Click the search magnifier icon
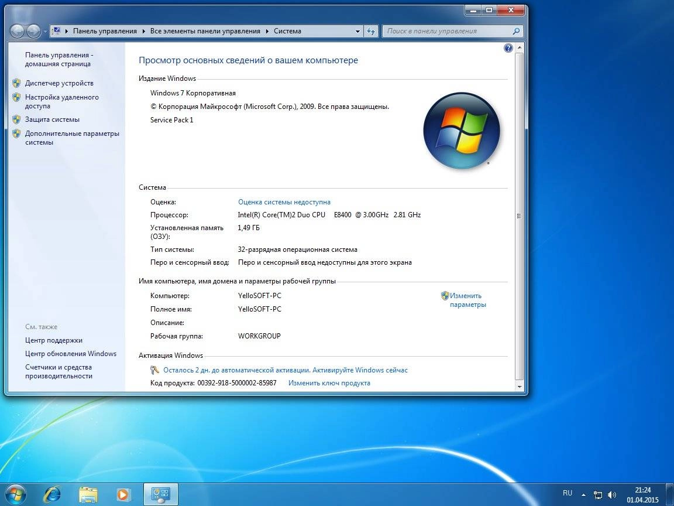The image size is (674, 506). [516, 31]
